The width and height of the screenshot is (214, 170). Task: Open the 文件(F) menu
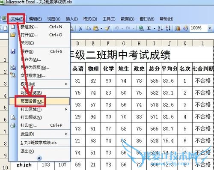click(17, 19)
